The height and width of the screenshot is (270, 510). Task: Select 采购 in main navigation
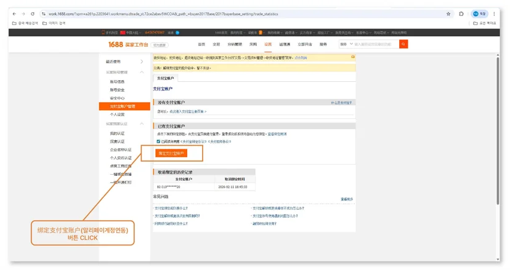(x=253, y=44)
